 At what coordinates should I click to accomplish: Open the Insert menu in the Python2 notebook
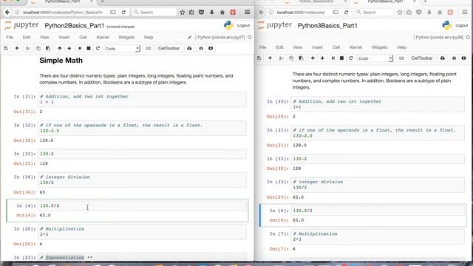pos(64,38)
